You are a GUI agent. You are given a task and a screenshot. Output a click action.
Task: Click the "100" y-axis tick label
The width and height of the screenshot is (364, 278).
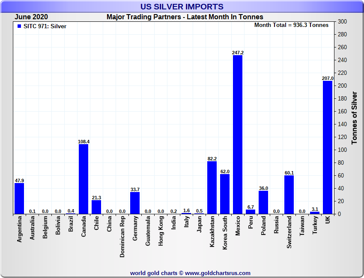click(x=343, y=150)
